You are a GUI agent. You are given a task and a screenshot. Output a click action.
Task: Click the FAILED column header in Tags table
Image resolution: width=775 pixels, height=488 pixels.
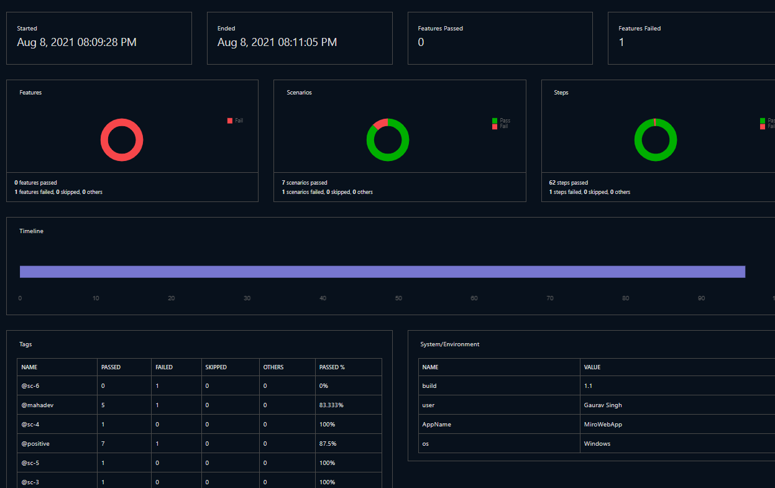point(164,367)
